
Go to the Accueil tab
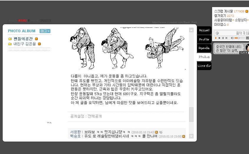pyautogui.click(x=204, y=30)
